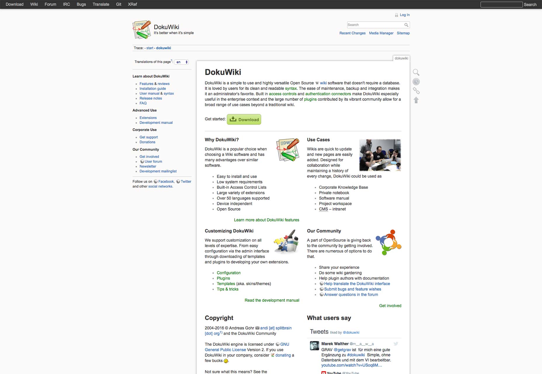Click the Twitter bird icon on tweet
The width and height of the screenshot is (542, 374).
tap(396, 344)
